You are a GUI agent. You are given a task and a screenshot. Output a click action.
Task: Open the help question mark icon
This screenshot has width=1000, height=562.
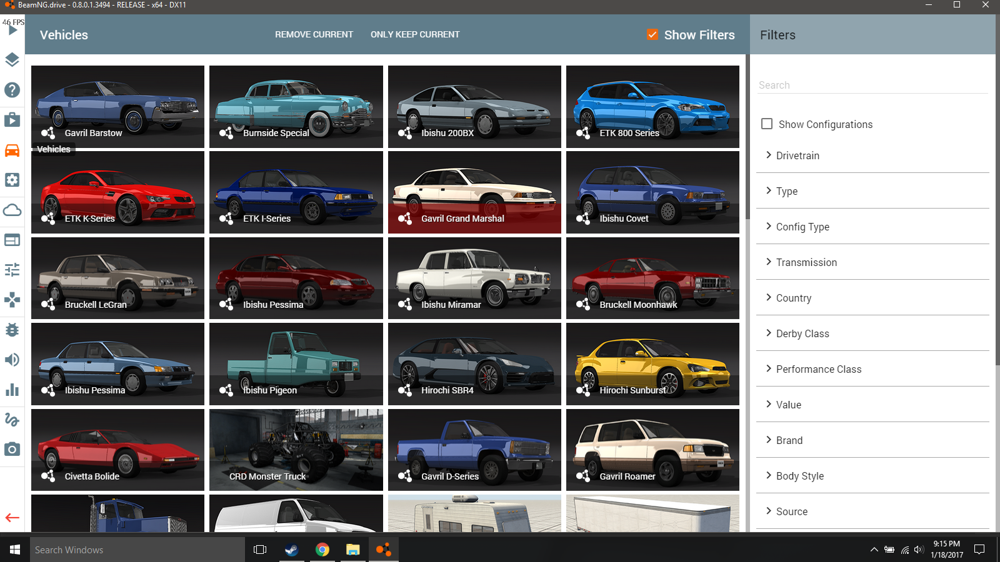[x=12, y=90]
